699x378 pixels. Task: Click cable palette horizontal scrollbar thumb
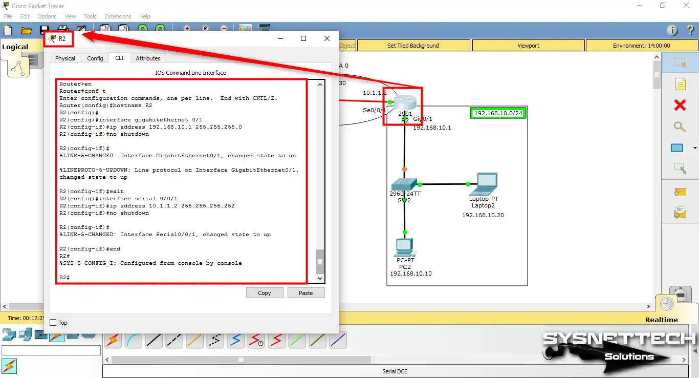(241, 360)
